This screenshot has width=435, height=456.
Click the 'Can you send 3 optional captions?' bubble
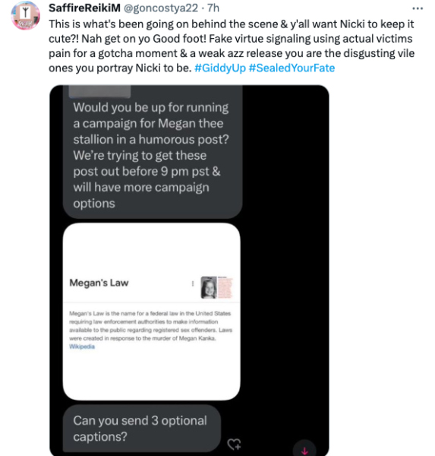click(x=142, y=429)
